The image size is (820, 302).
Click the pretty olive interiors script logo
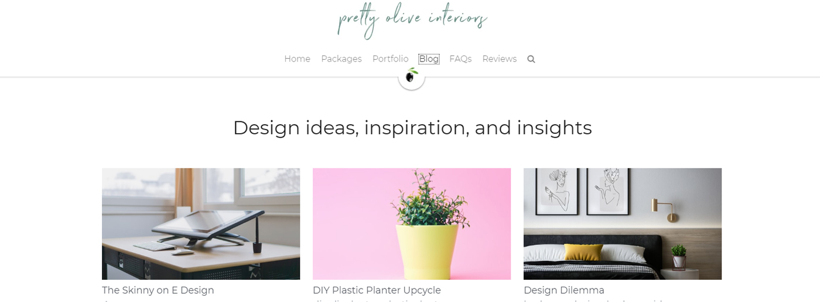(412, 21)
